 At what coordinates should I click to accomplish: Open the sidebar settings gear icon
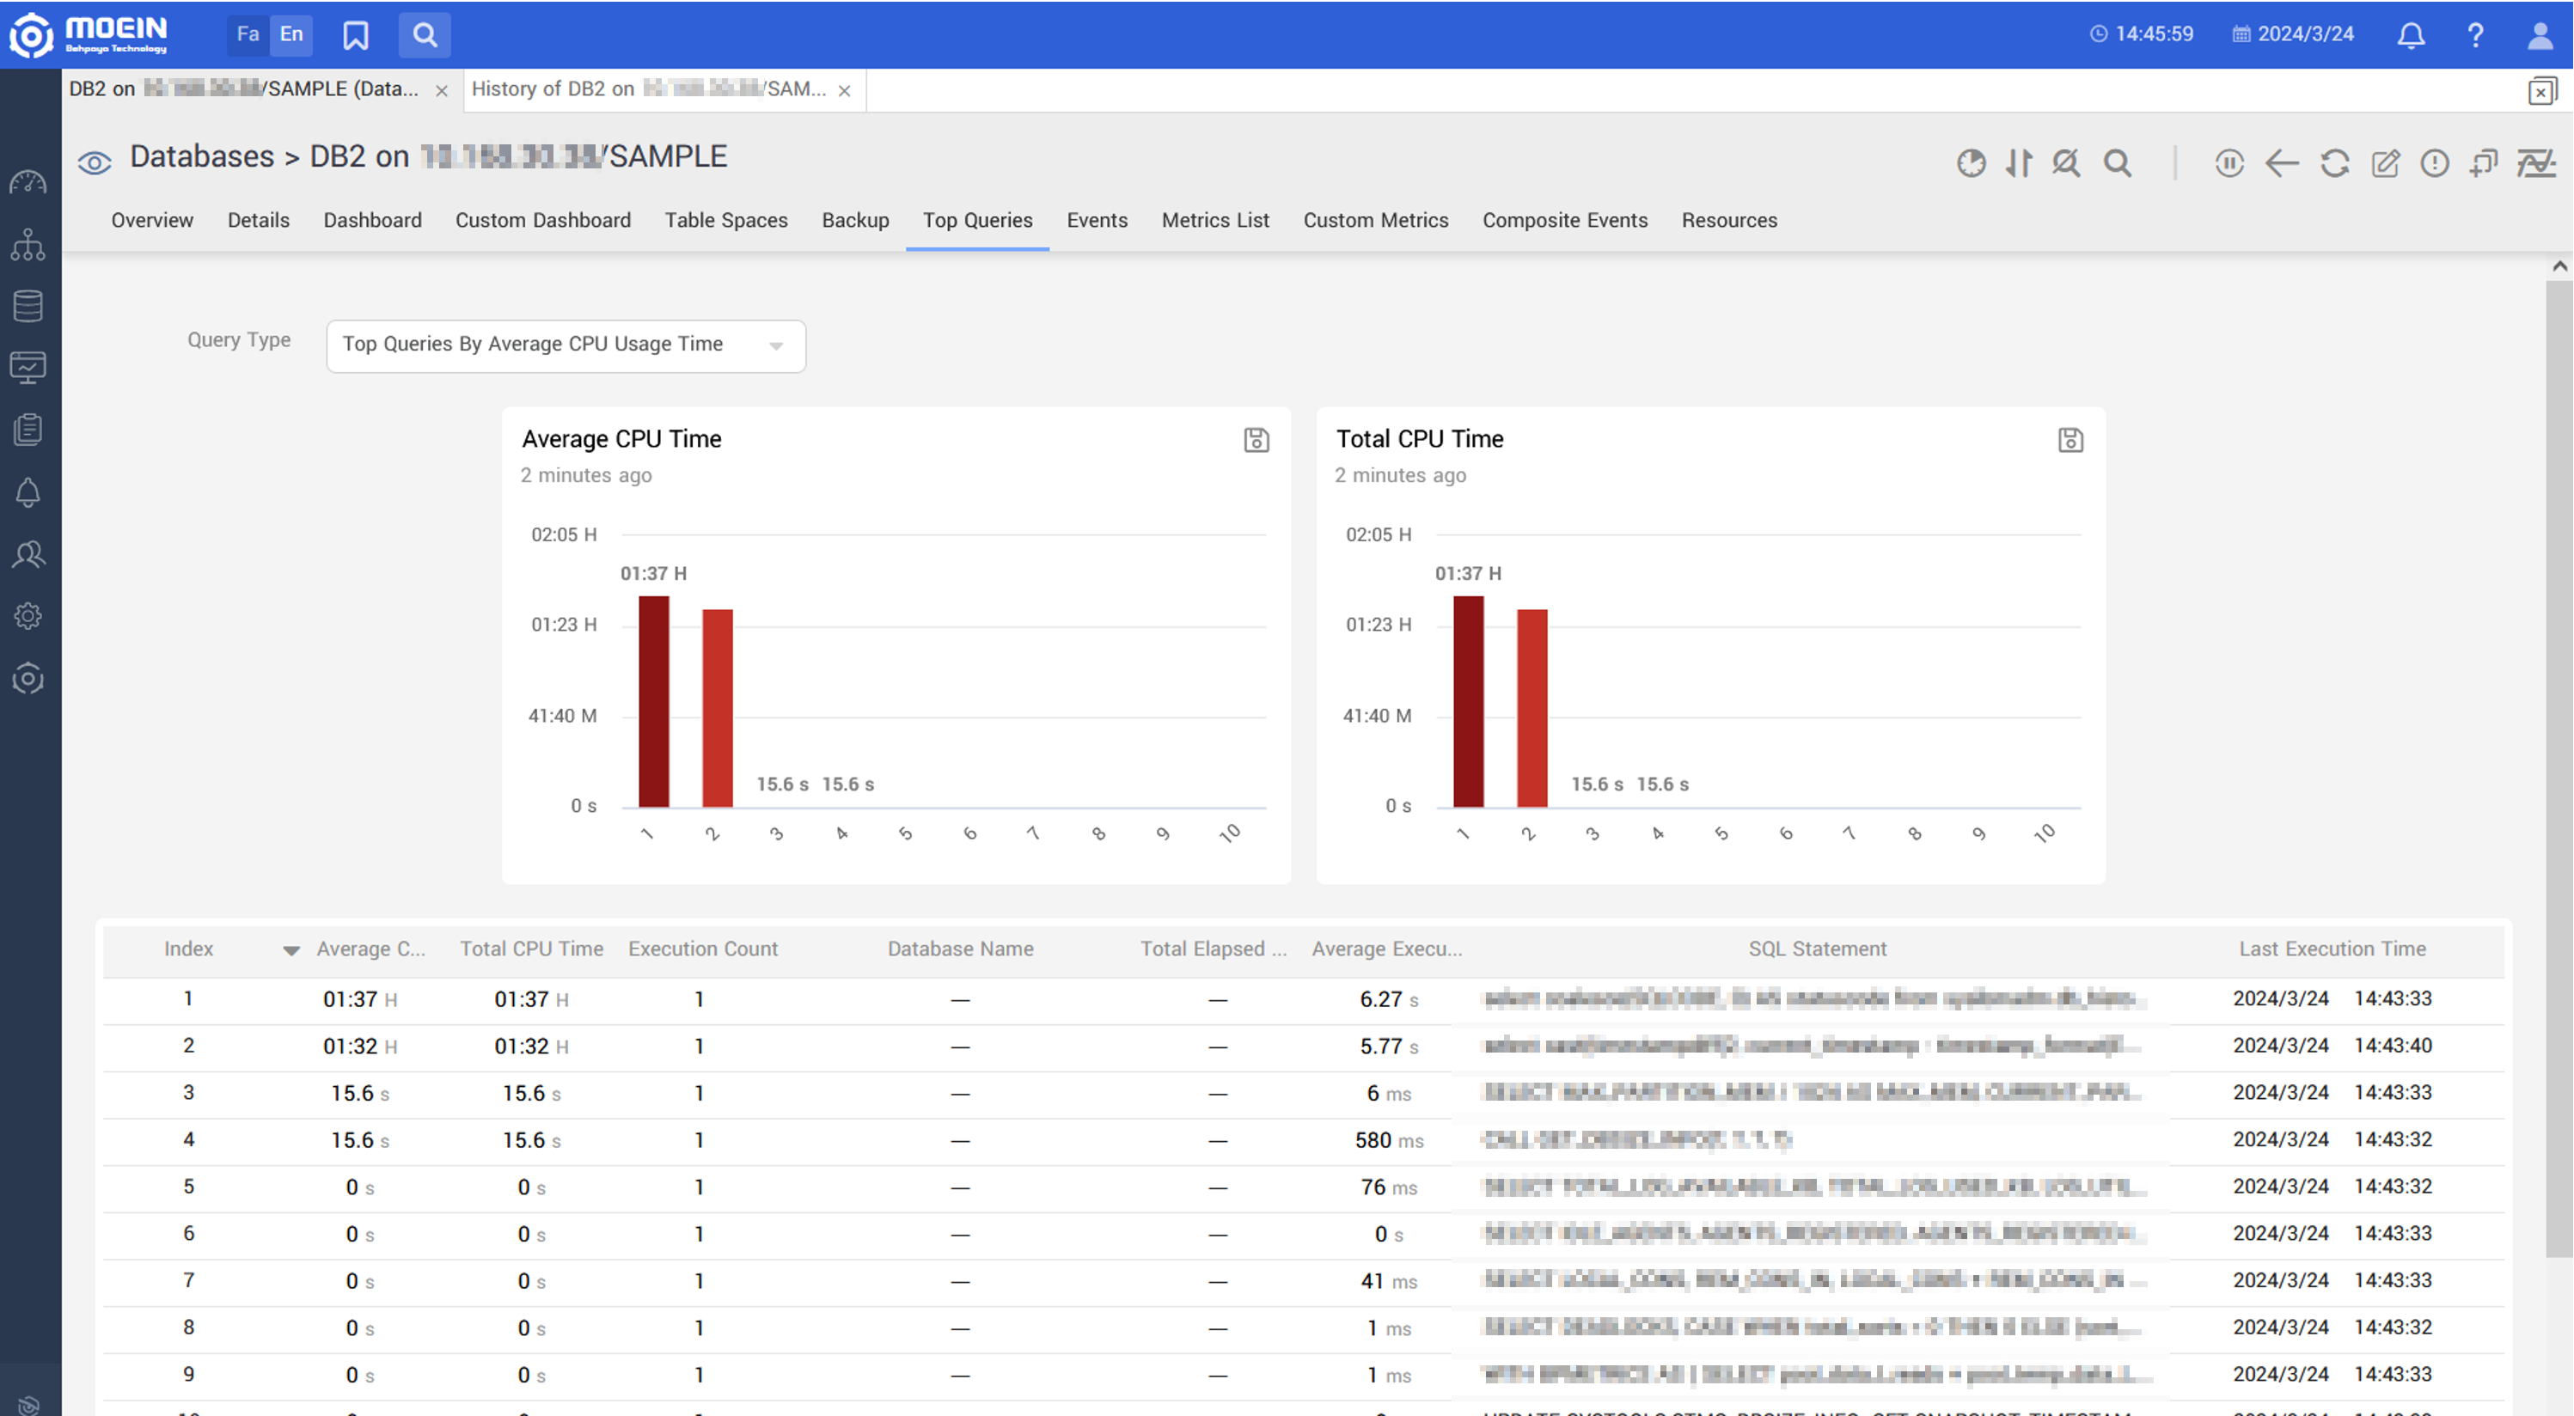pyautogui.click(x=28, y=617)
